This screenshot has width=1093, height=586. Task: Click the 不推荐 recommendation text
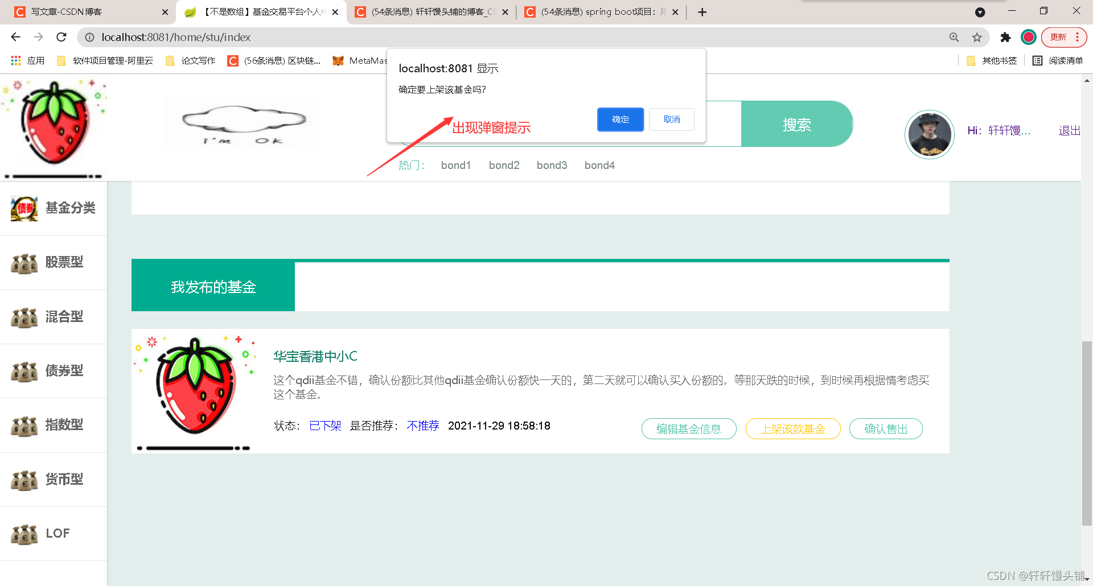[x=423, y=426]
